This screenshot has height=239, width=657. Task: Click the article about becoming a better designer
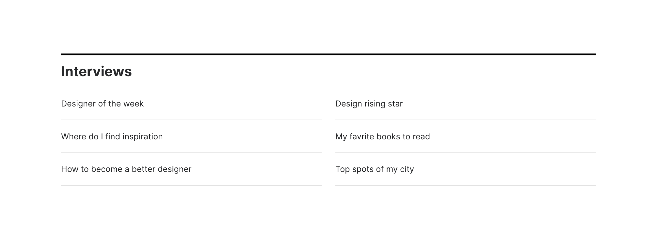pyautogui.click(x=126, y=169)
